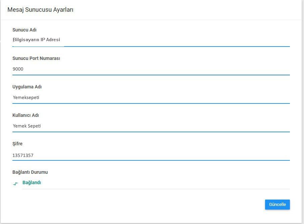Click the Bağlantı Durumu label
304x224 pixels.
click(x=30, y=172)
